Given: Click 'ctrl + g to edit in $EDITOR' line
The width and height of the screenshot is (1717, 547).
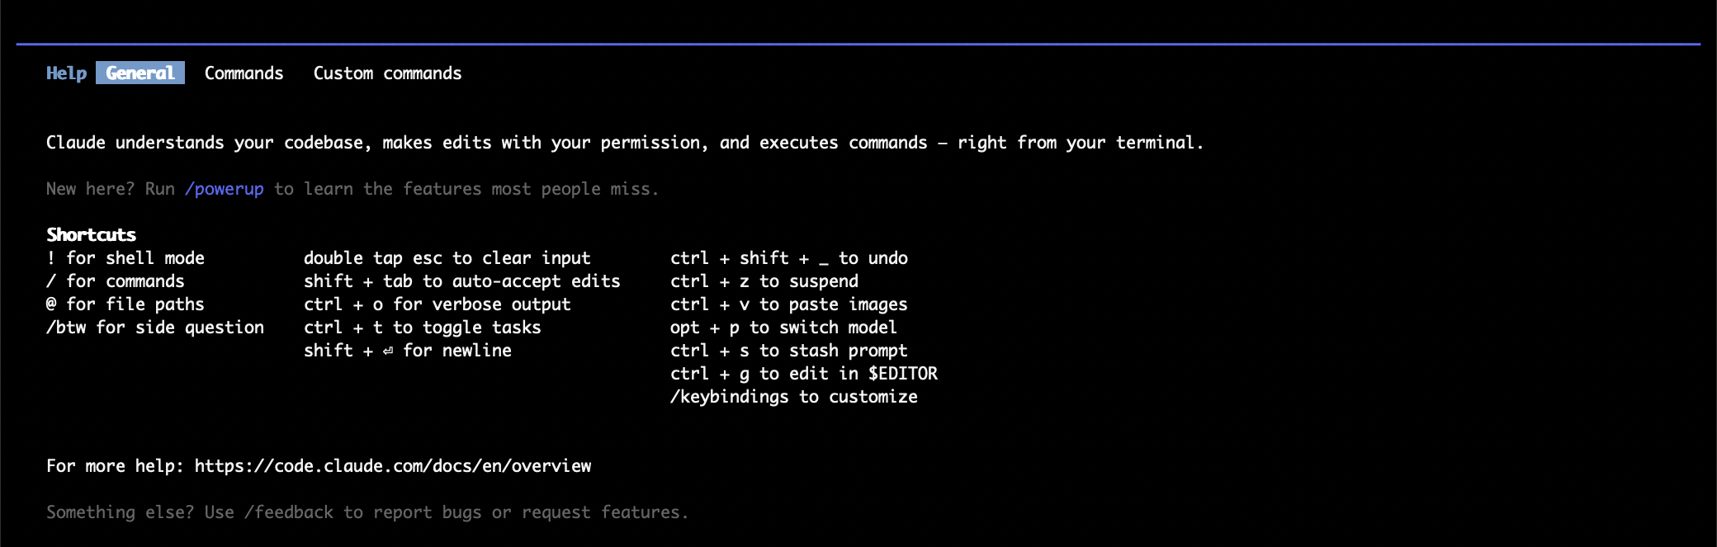Looking at the screenshot, I should point(804,374).
